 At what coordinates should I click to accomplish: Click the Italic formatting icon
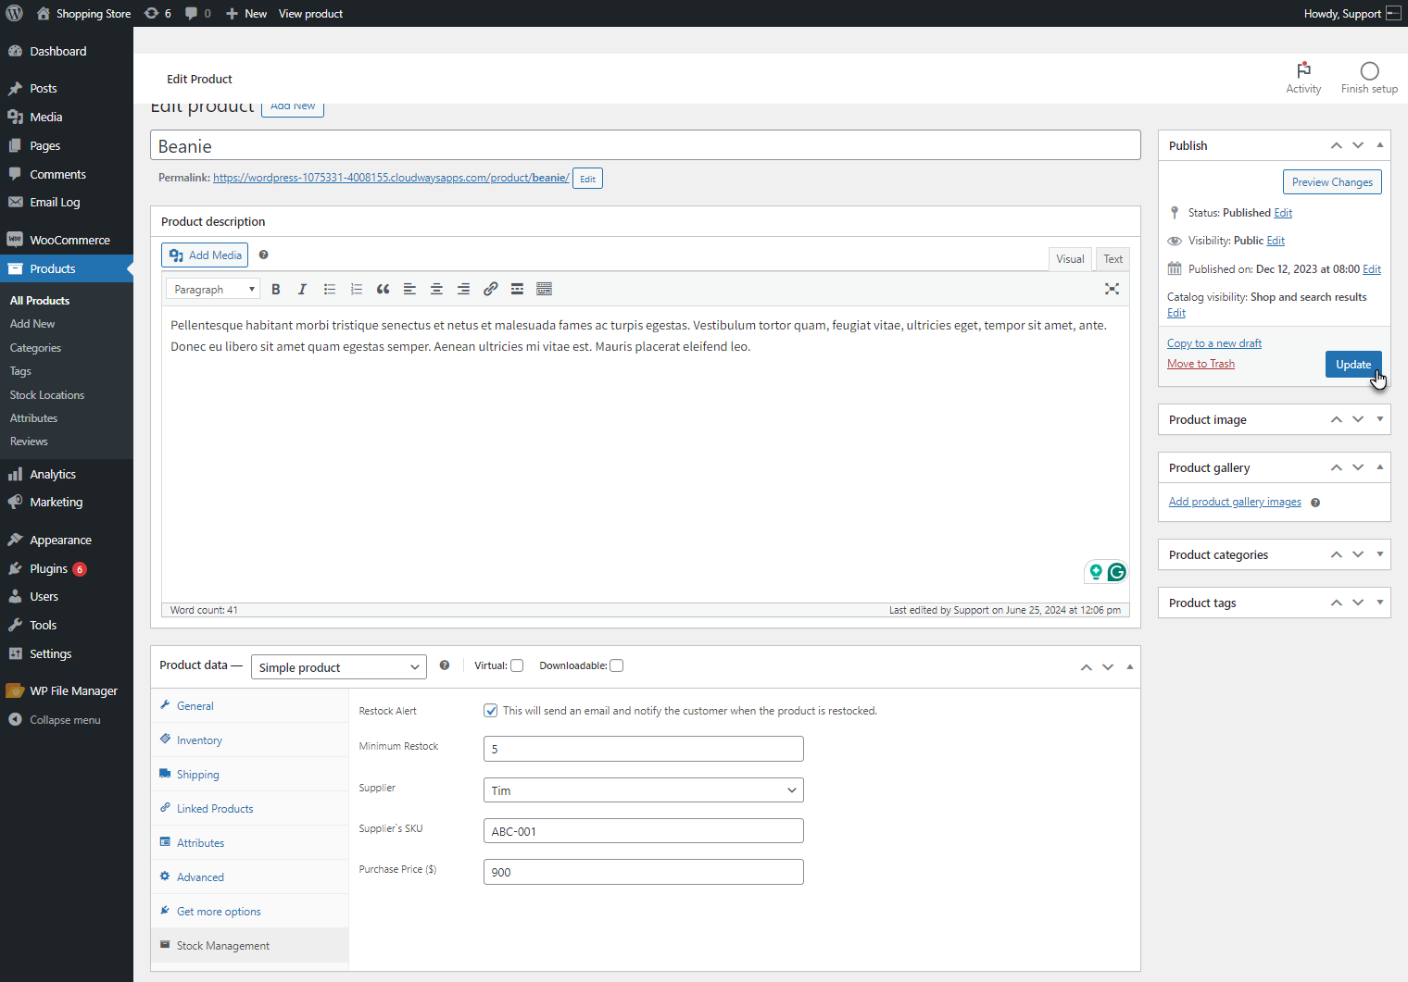tap(302, 290)
